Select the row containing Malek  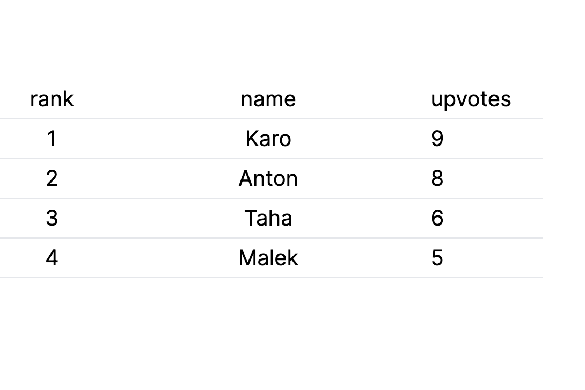coord(271,258)
